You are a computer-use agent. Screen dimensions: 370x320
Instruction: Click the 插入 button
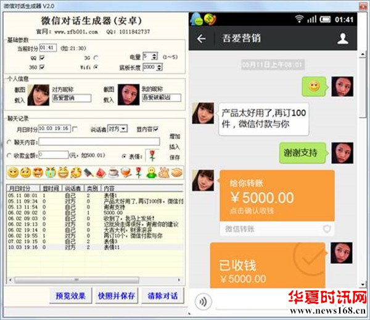175,147
